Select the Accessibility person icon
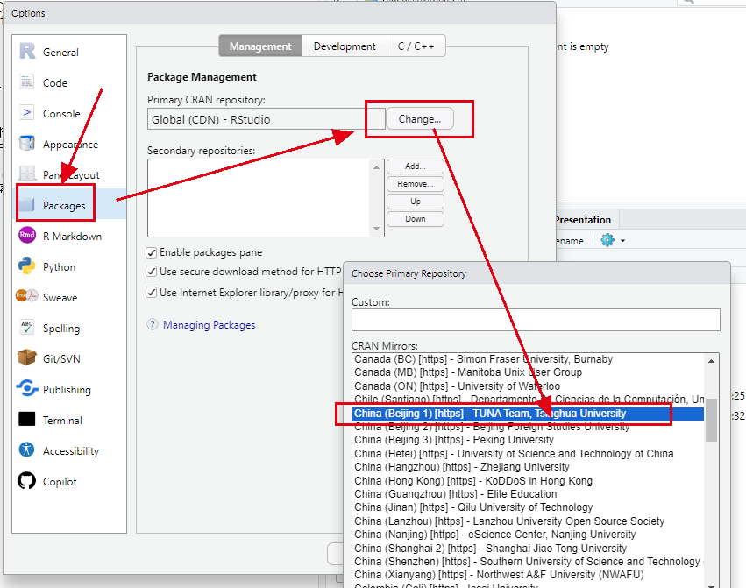The width and height of the screenshot is (746, 588). click(27, 450)
